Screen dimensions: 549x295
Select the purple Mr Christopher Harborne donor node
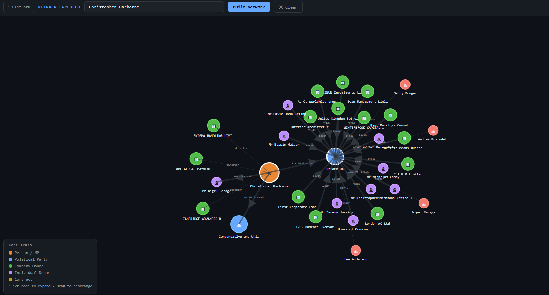tap(371, 189)
